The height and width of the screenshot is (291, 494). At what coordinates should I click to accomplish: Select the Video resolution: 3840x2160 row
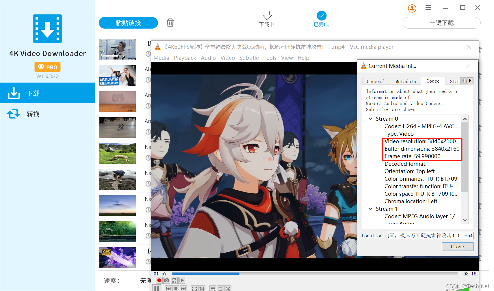[x=420, y=141]
